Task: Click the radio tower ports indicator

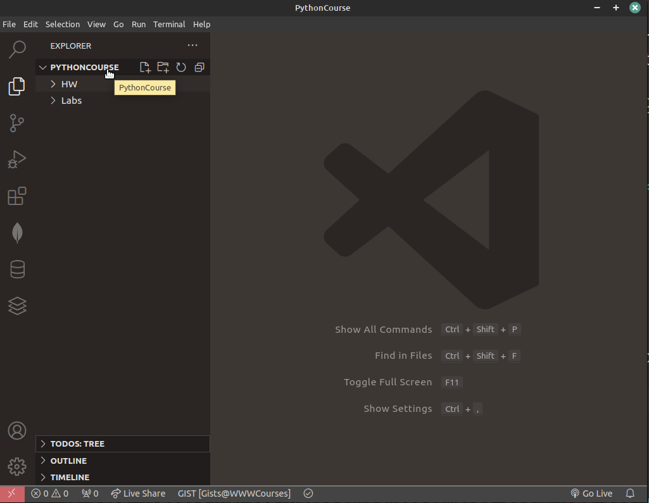Action: [x=90, y=494]
